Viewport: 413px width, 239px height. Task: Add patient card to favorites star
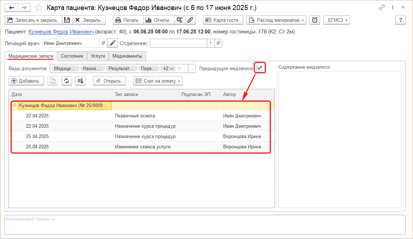[x=39, y=7]
